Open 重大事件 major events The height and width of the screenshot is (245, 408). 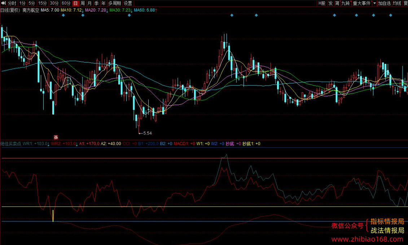[361, 3]
